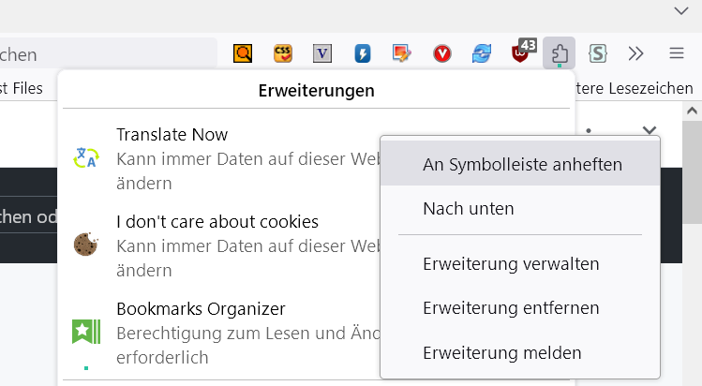702x386 pixels.
Task: Click "Erweiterung verwalten" option
Action: (511, 264)
